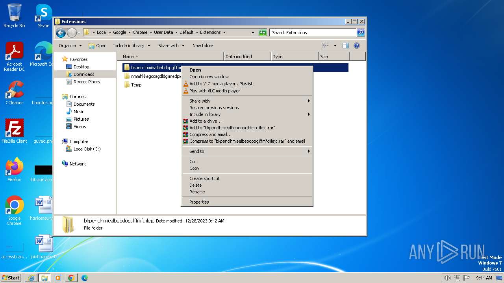Expand Include in library toolbar dropdown
504x283 pixels.
132,46
